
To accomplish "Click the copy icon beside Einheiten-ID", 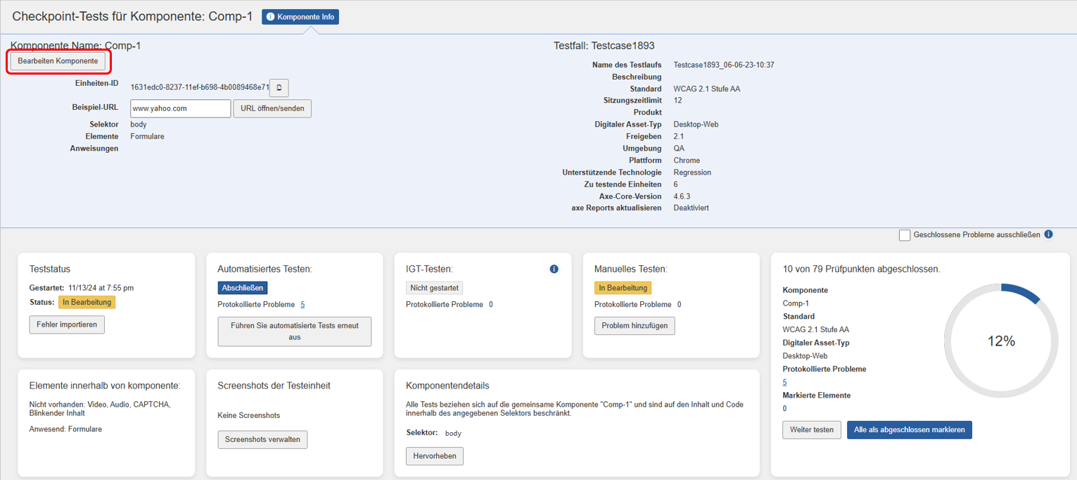I will tap(279, 88).
